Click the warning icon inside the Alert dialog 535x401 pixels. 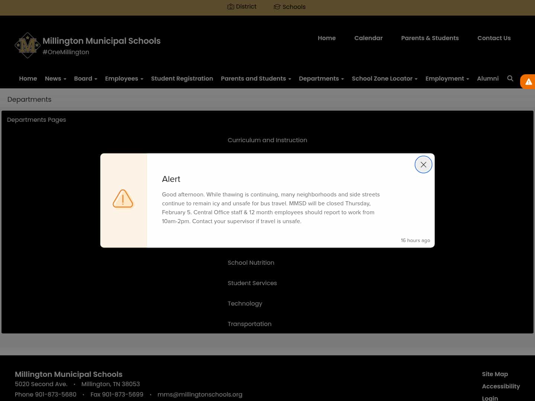coord(123,199)
